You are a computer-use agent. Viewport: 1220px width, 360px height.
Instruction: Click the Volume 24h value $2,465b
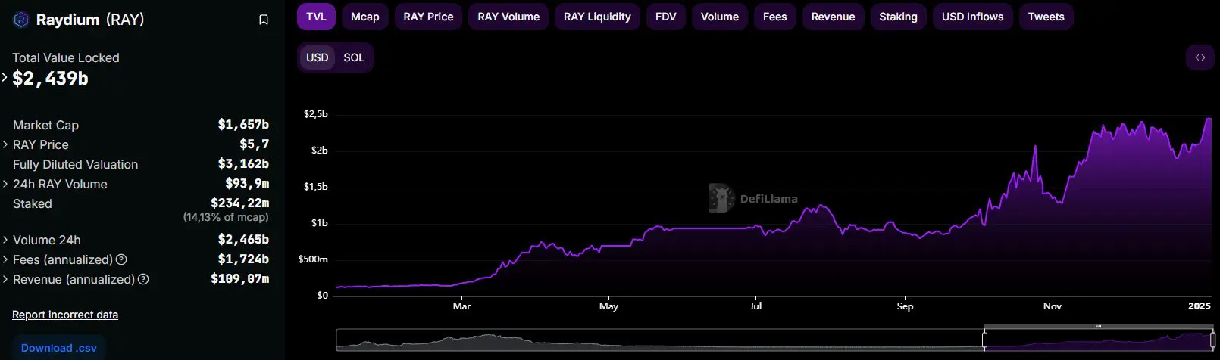[x=243, y=239]
